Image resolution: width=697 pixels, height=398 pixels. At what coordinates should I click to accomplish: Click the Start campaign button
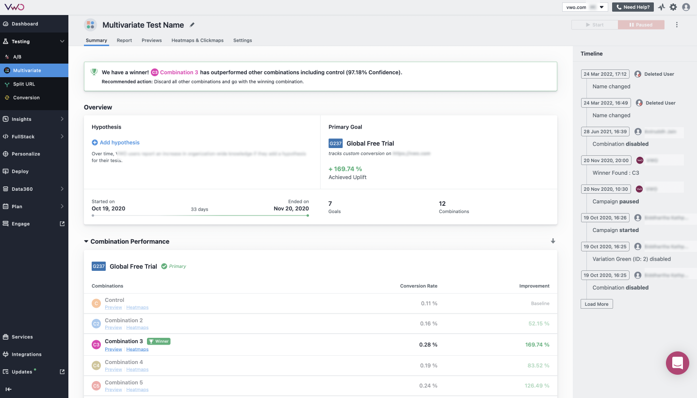pos(595,25)
